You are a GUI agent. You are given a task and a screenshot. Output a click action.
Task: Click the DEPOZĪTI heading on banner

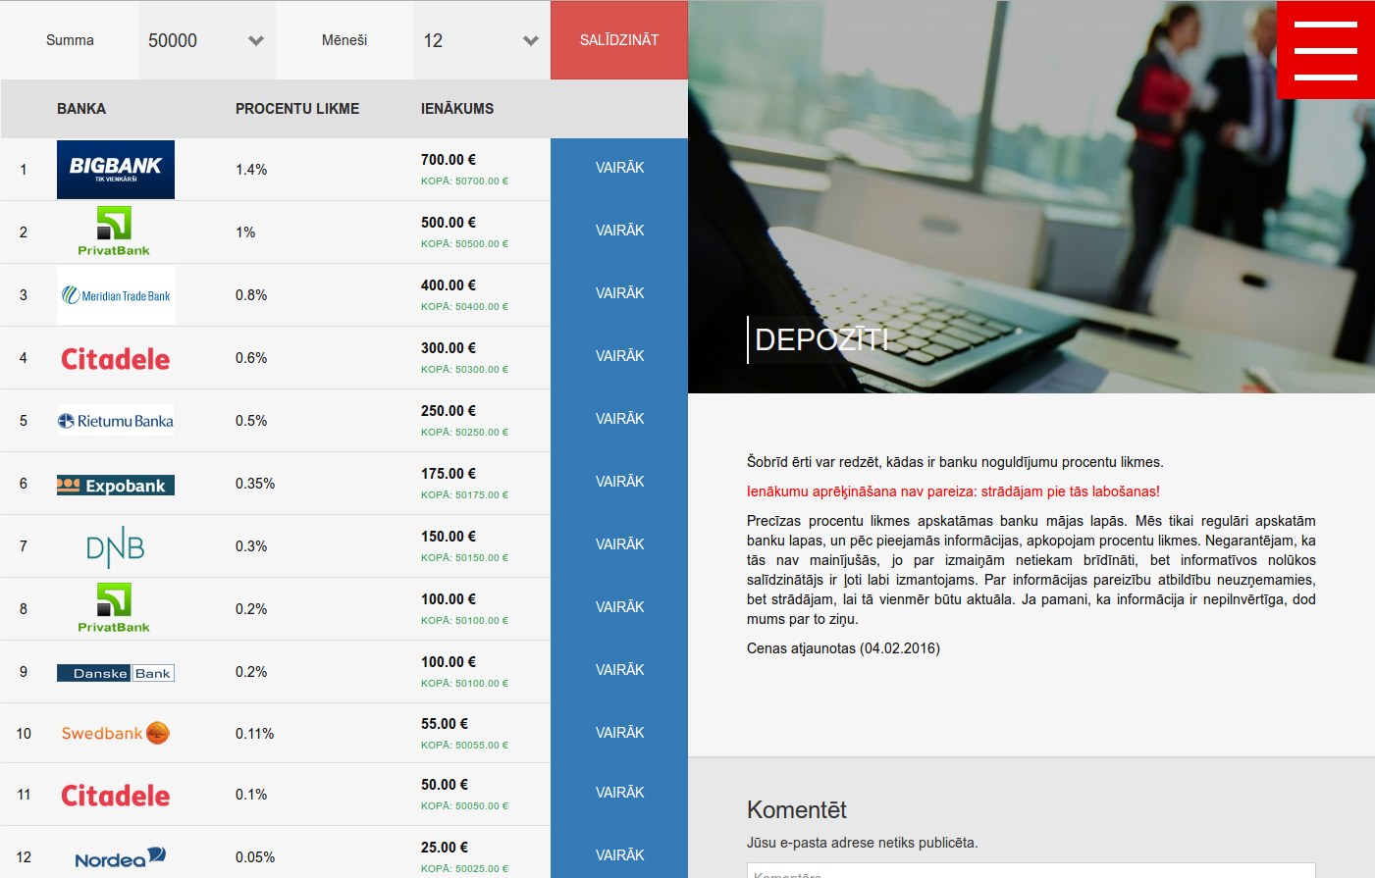(x=821, y=339)
